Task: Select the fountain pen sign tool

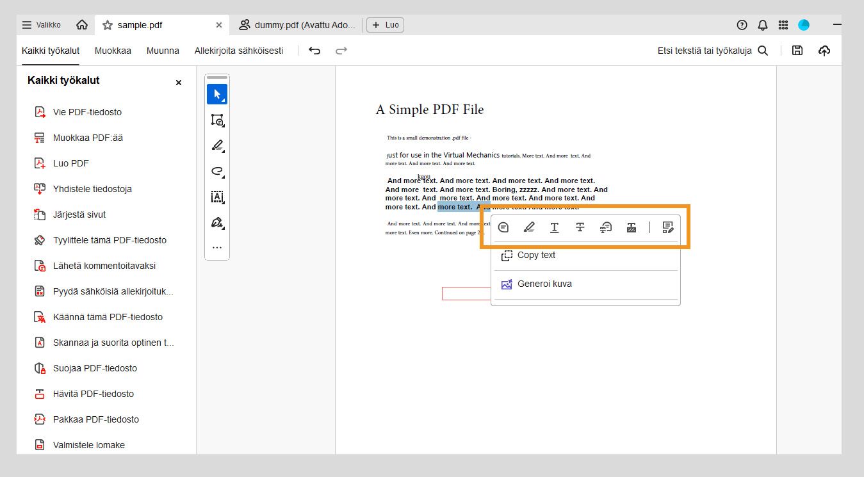Action: click(217, 222)
